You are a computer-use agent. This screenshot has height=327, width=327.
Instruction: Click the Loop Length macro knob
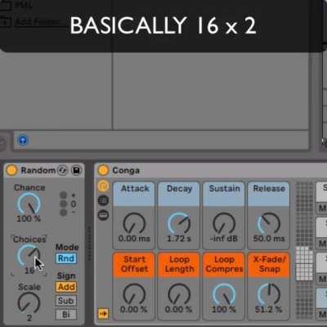pos(179,294)
